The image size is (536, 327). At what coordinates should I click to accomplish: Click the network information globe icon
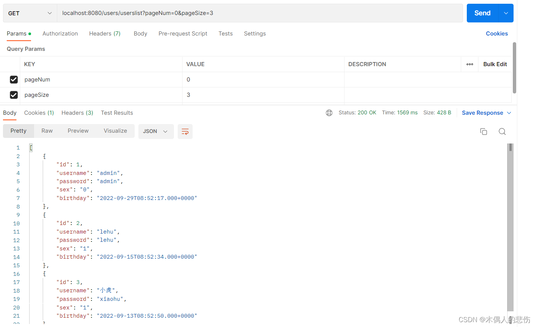coord(329,112)
